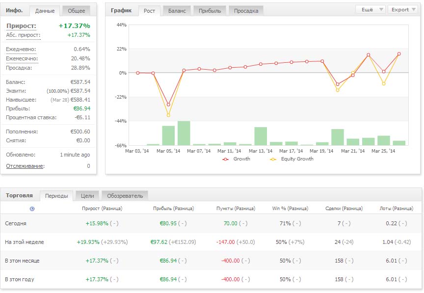Open the Export dropdown menu

tap(404, 9)
